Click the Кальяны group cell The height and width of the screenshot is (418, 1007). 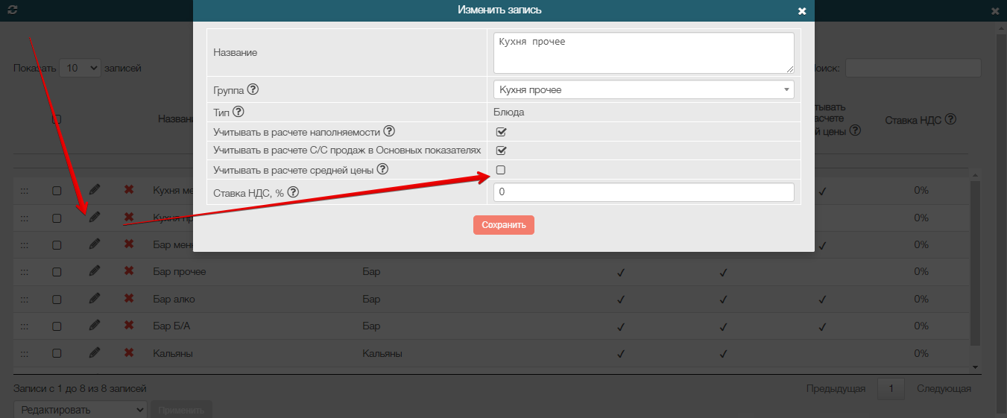(382, 353)
